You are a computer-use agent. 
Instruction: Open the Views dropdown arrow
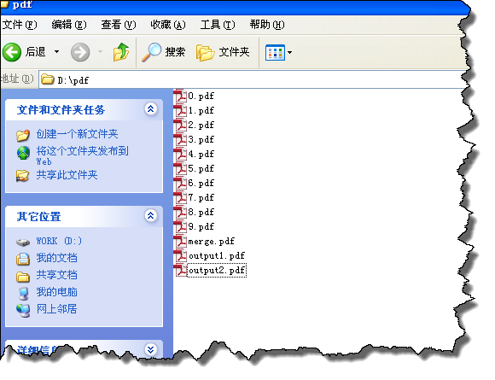(289, 52)
